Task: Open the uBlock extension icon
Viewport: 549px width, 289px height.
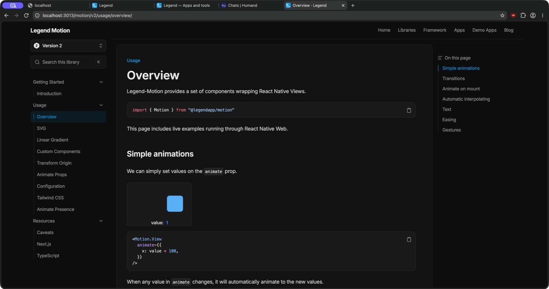Action: pyautogui.click(x=513, y=15)
